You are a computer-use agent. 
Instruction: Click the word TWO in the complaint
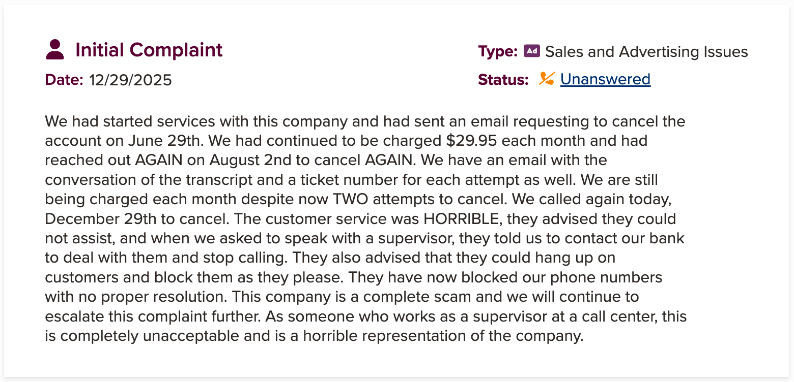[x=353, y=200]
